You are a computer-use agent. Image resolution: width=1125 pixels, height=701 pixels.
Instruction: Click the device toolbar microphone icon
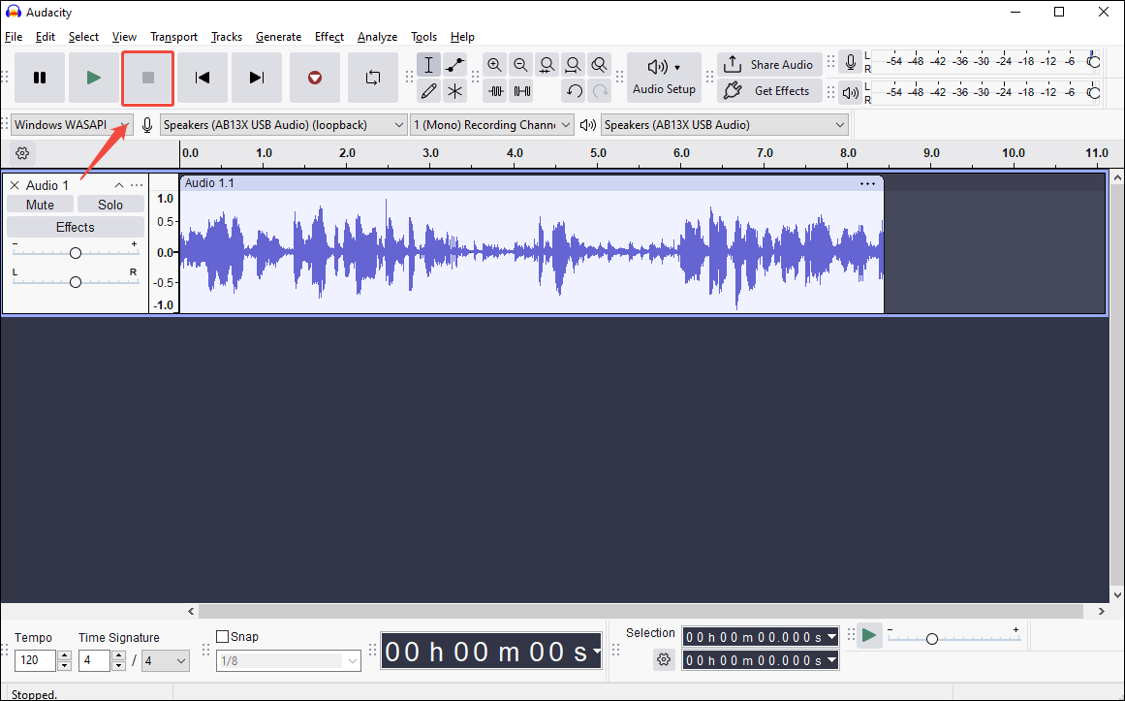[147, 125]
